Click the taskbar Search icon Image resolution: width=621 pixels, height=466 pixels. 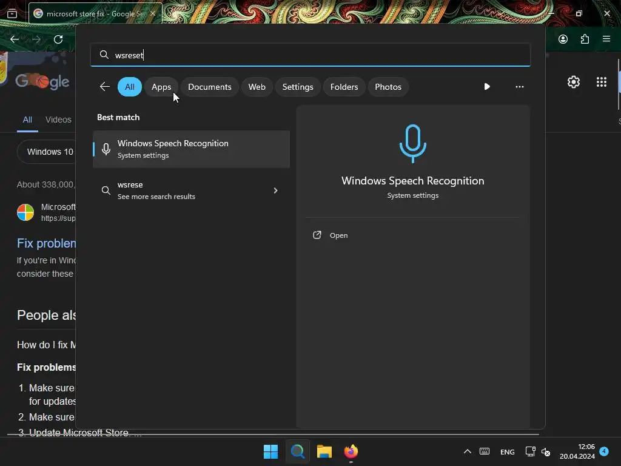coord(297,451)
